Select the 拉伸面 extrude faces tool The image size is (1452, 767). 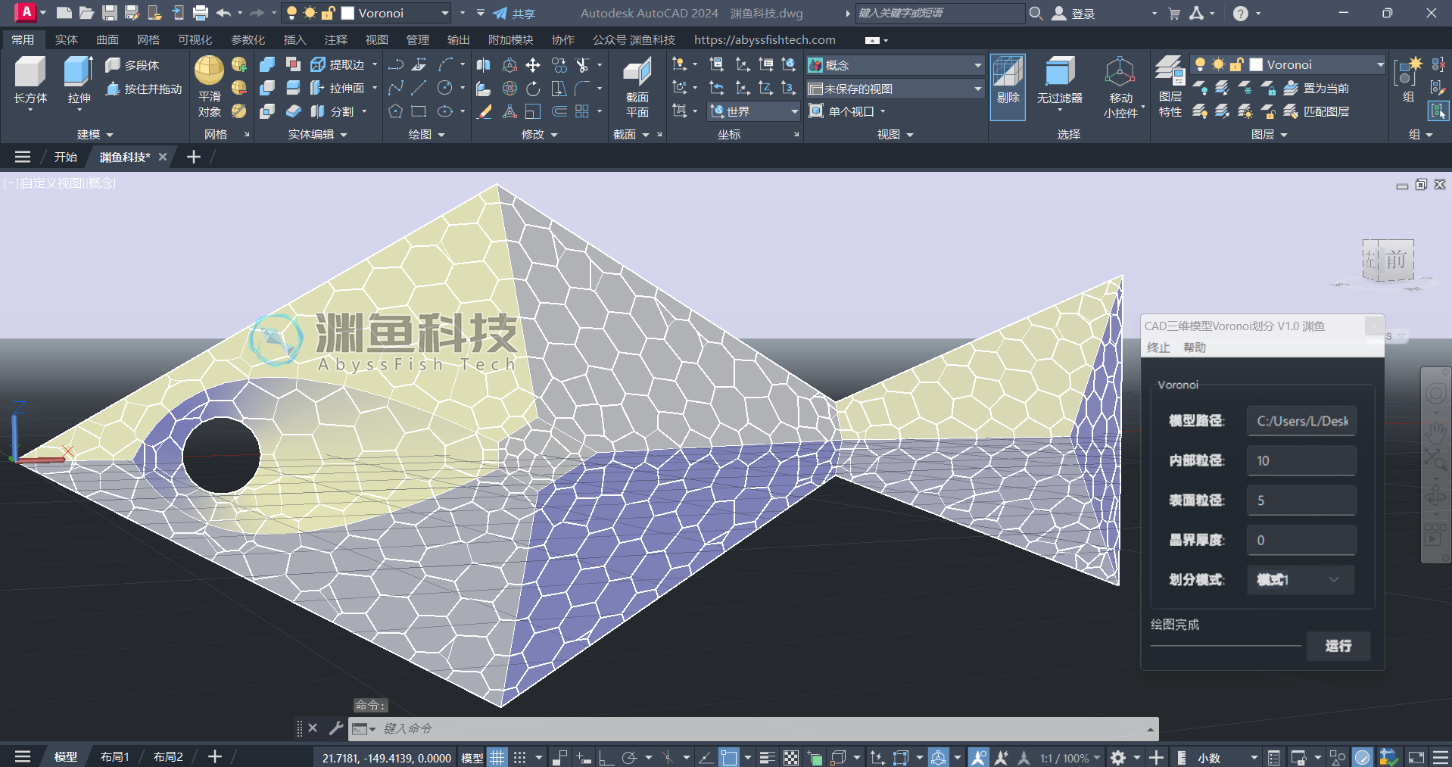pyautogui.click(x=338, y=89)
